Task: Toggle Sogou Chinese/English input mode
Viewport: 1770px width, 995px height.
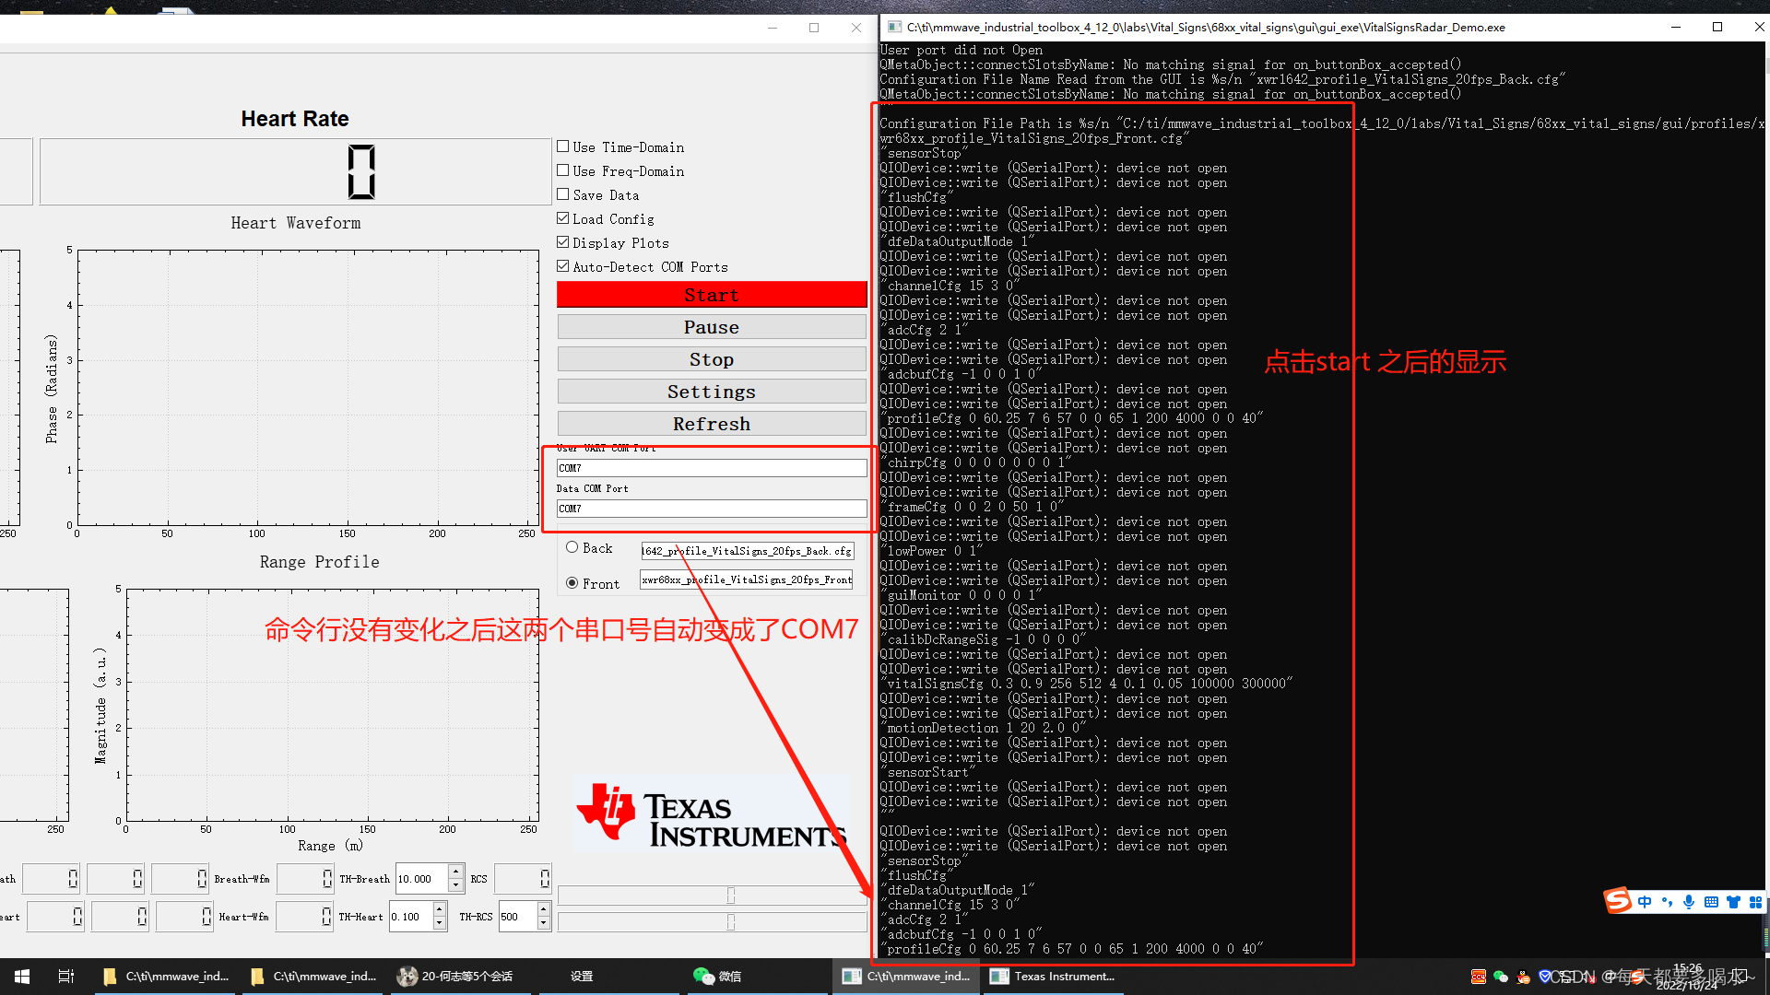Action: (x=1645, y=901)
